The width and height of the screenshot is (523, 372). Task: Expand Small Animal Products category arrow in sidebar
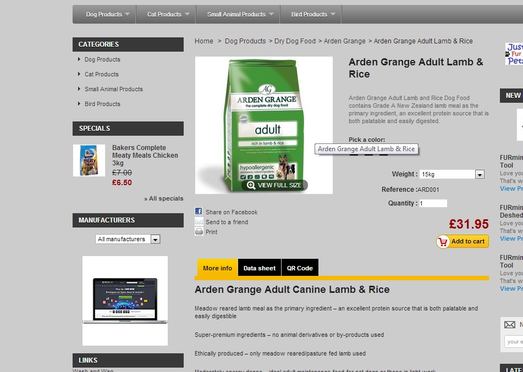pos(79,88)
